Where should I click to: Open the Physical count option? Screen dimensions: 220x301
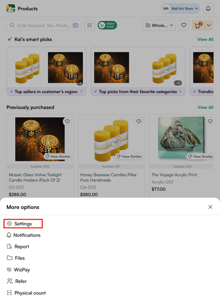tap(30, 293)
